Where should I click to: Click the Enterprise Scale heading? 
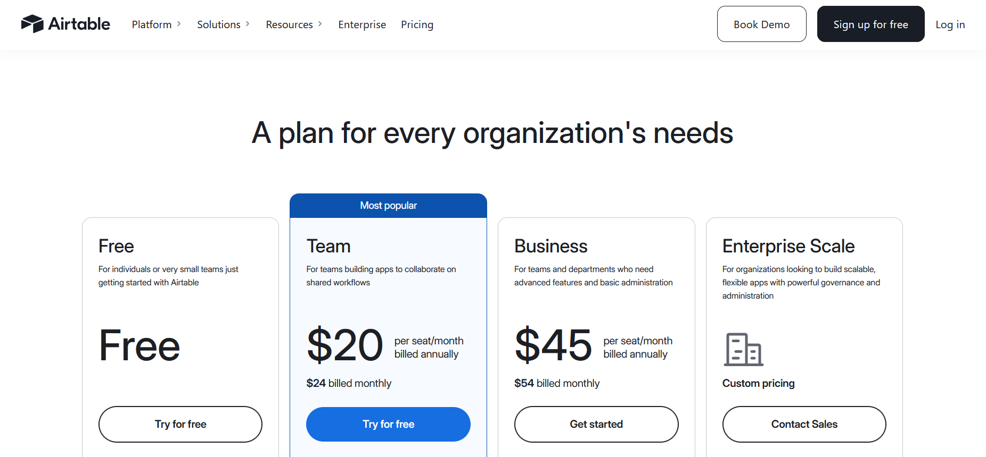point(788,246)
